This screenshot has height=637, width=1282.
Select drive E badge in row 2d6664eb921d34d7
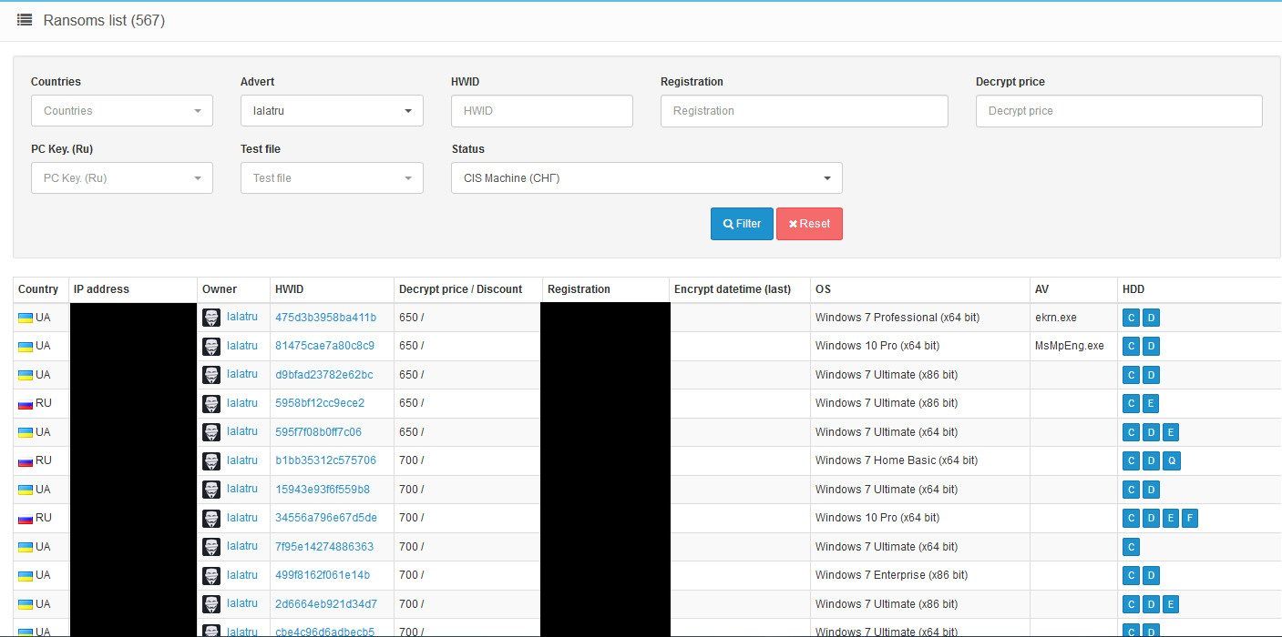click(x=1171, y=604)
